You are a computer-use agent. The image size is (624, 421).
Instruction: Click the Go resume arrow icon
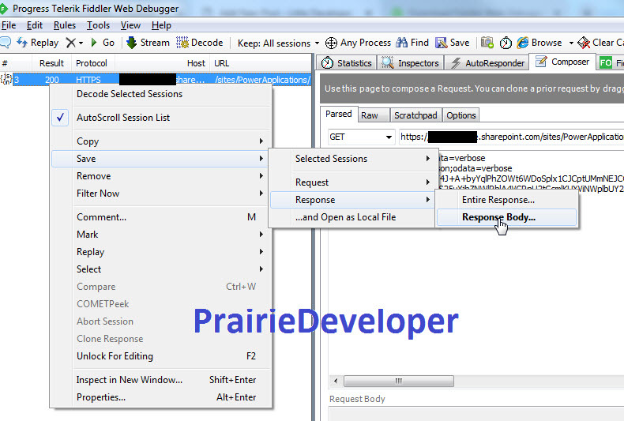[x=94, y=43]
